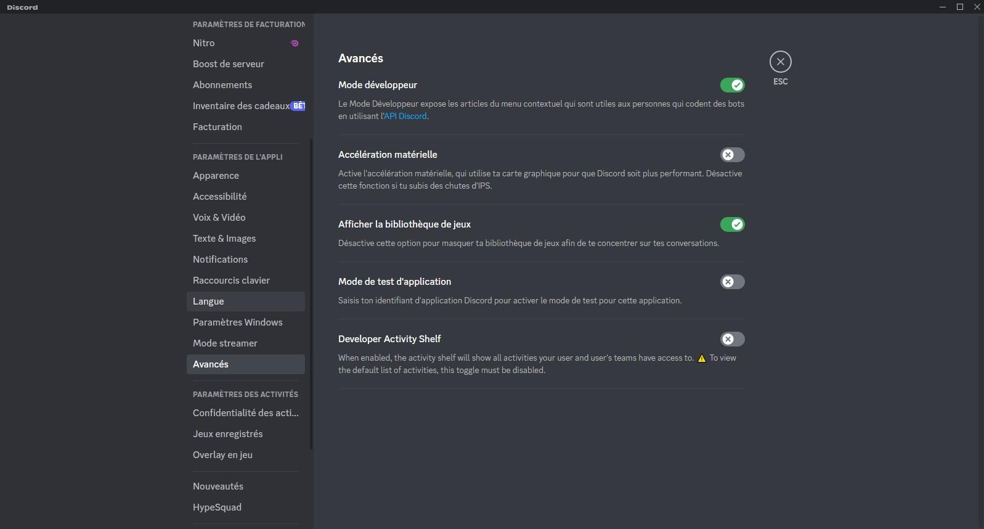Viewport: 984px width, 529px height.
Task: Open Overlay en jeu settings
Action: tap(246, 455)
